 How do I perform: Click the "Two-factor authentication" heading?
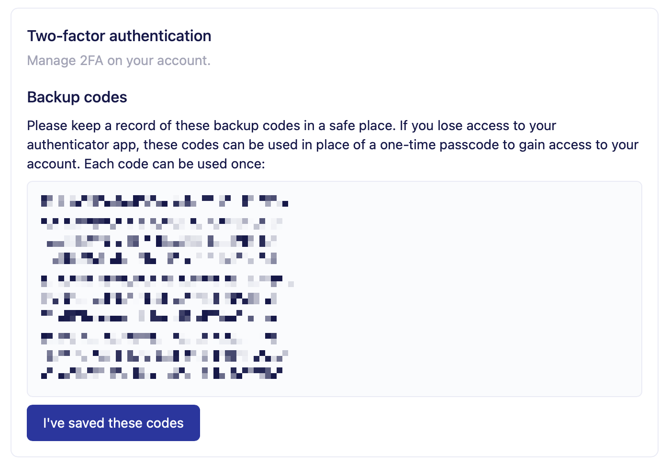coord(119,35)
